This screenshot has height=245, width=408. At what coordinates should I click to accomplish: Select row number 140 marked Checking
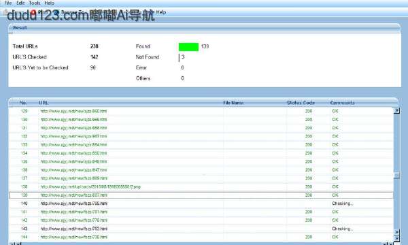click(x=201, y=203)
